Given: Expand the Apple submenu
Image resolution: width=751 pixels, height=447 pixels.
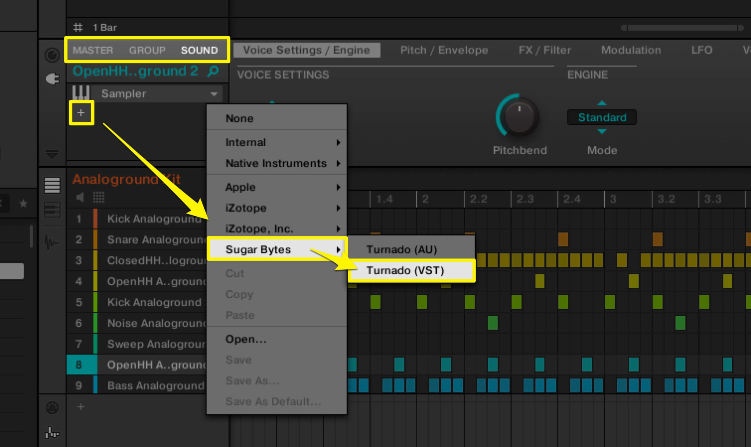Looking at the screenshot, I should 277,187.
